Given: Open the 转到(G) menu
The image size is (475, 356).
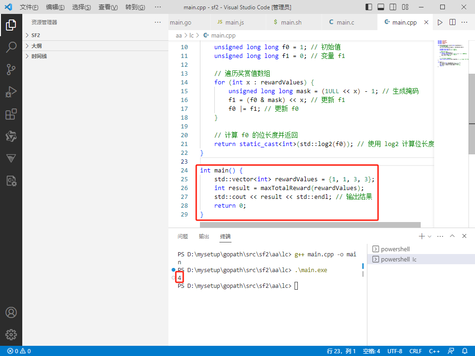Looking at the screenshot, I should tap(135, 7).
